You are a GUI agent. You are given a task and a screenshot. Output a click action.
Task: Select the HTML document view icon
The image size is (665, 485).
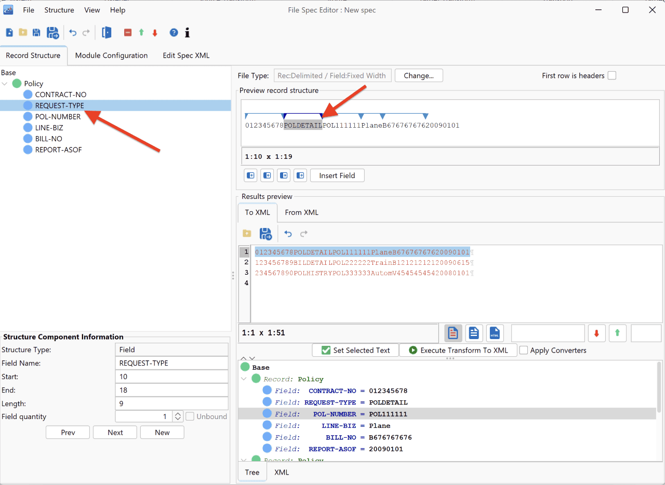[x=495, y=333]
